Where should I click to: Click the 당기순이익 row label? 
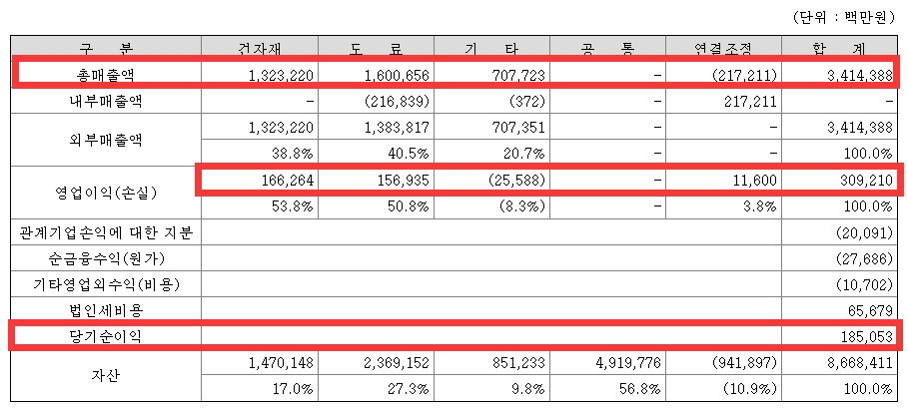click(x=105, y=336)
